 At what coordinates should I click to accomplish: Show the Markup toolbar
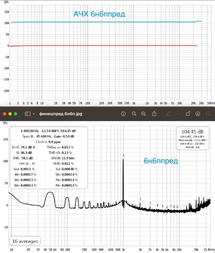tap(198, 114)
